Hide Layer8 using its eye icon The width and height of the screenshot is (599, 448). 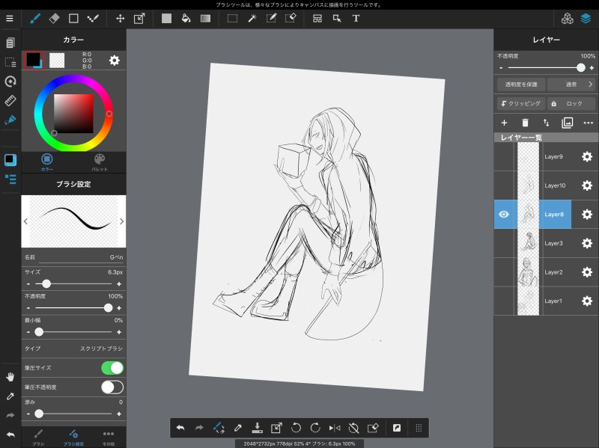click(504, 215)
